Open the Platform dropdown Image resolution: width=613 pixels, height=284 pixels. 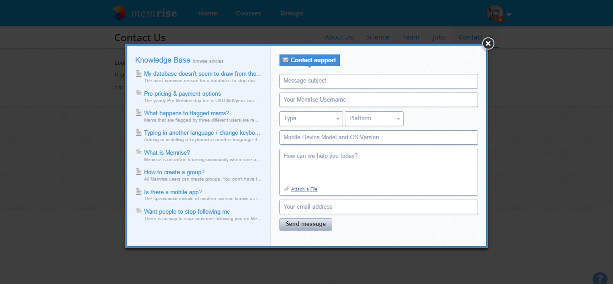(x=374, y=118)
